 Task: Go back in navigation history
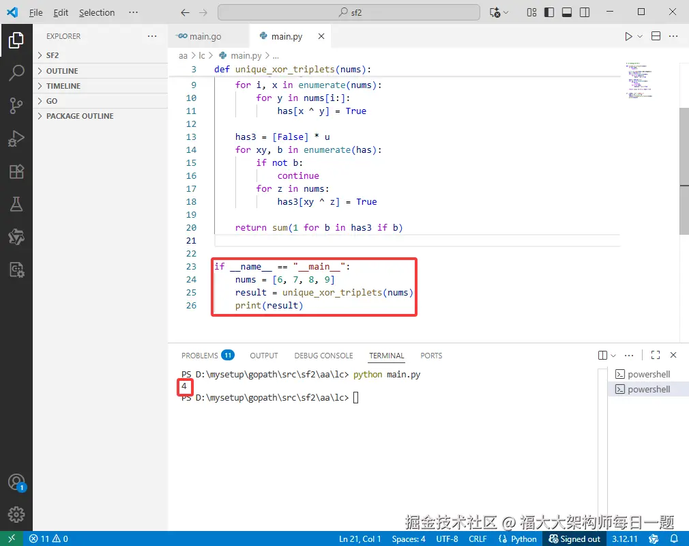pos(185,12)
